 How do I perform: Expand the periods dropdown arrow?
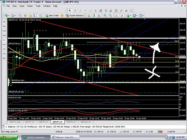pos(136,16)
